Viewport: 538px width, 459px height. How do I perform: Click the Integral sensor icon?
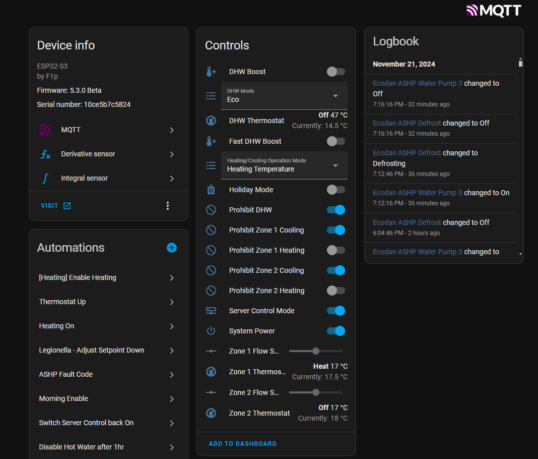coord(45,179)
